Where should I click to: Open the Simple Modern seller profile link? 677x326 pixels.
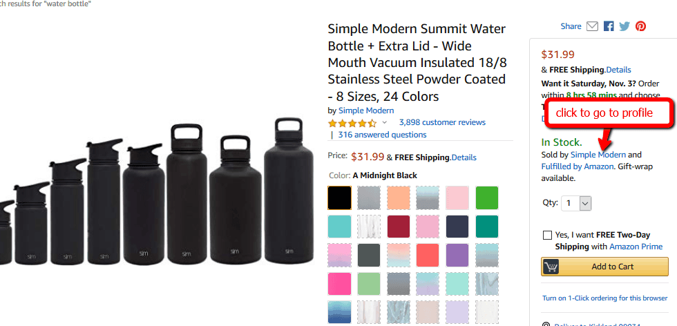[598, 155]
